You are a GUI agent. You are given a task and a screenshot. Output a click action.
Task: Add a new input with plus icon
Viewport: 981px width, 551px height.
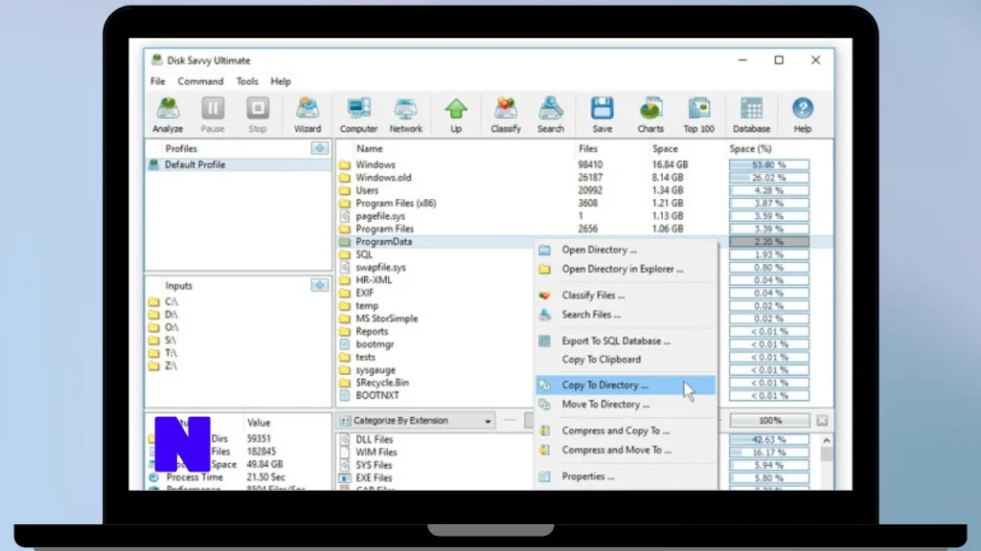320,285
